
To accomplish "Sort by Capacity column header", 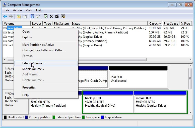I will [x=155, y=24].
